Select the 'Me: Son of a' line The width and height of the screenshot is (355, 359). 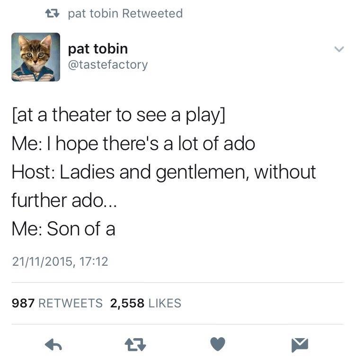point(63,228)
